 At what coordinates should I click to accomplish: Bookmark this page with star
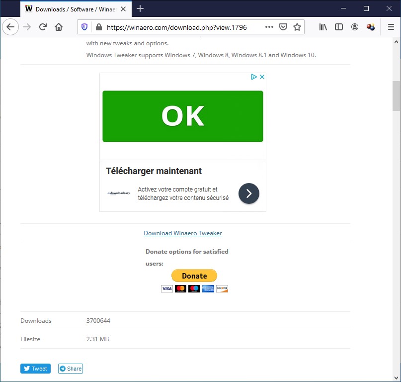tap(297, 27)
